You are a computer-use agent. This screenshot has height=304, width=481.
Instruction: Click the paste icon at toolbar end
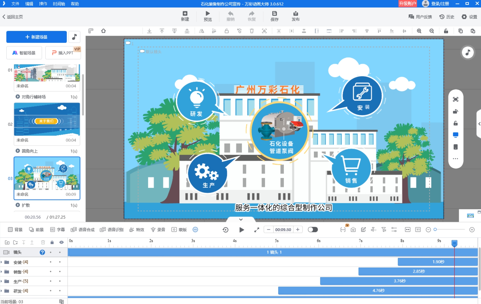pos(473,31)
